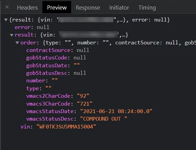Switch to the Headers tab

coord(27,8)
